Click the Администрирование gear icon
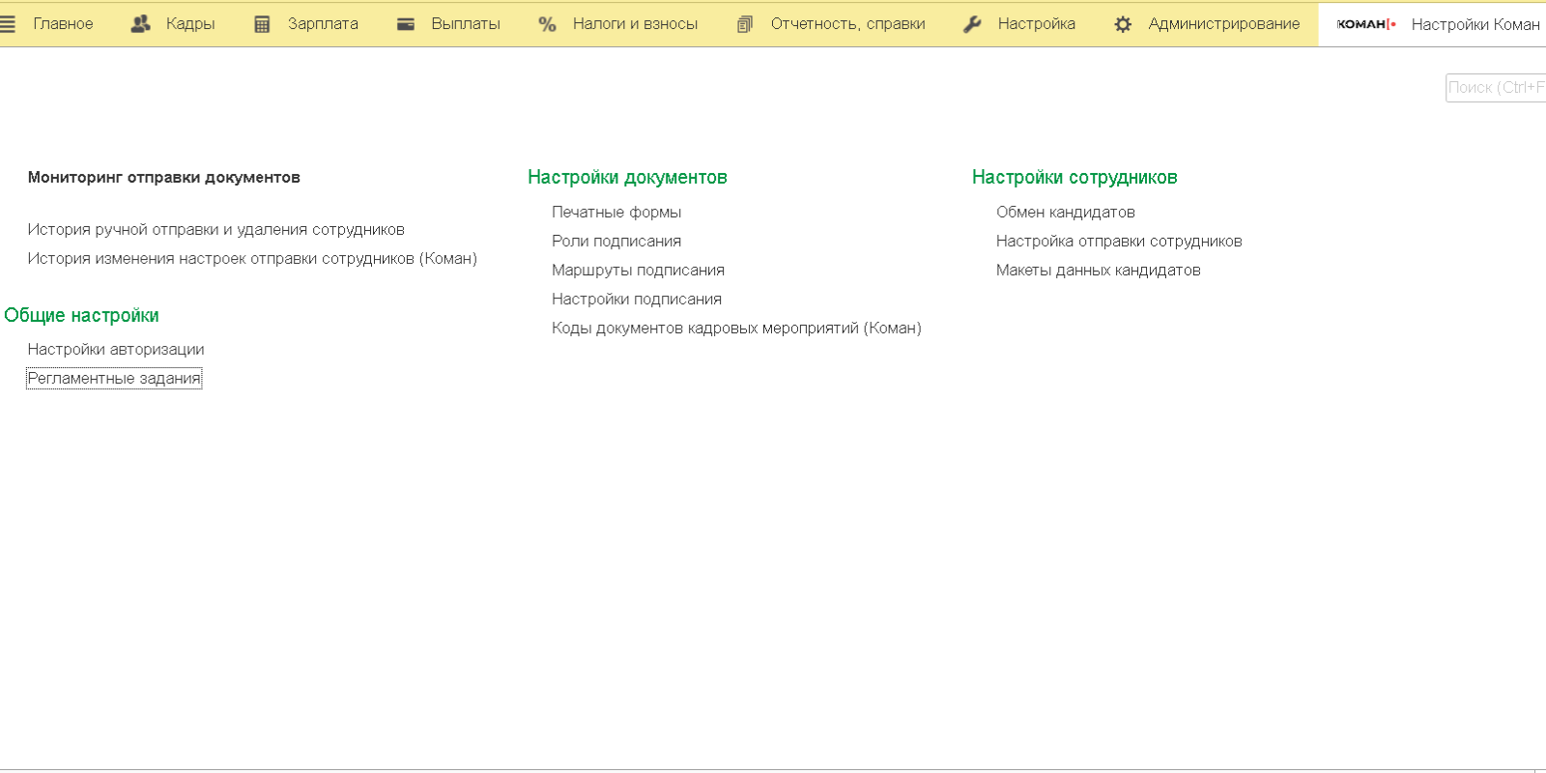Image resolution: width=1546 pixels, height=773 pixels. [1123, 24]
